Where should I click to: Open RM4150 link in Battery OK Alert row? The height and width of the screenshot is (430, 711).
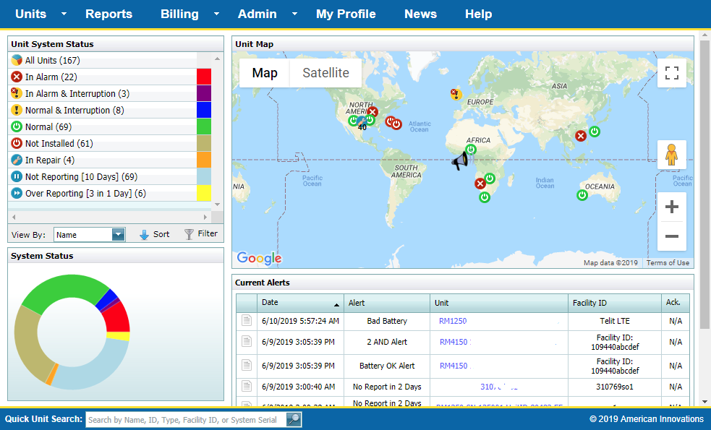(x=454, y=366)
